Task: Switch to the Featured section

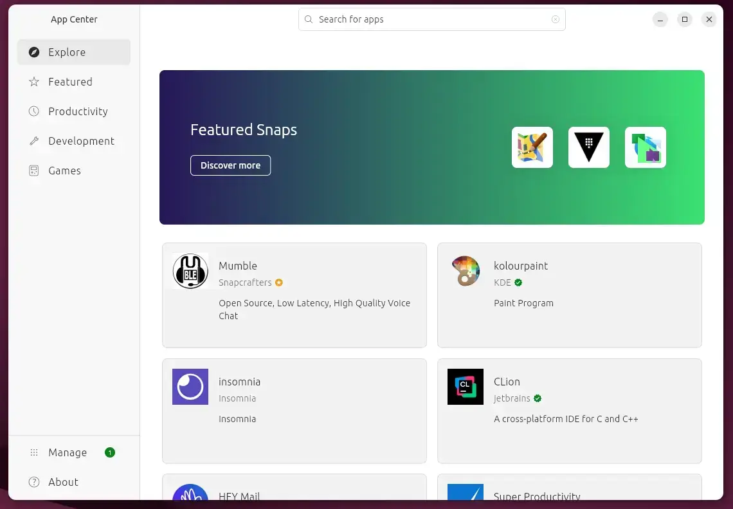Action: 69,82
